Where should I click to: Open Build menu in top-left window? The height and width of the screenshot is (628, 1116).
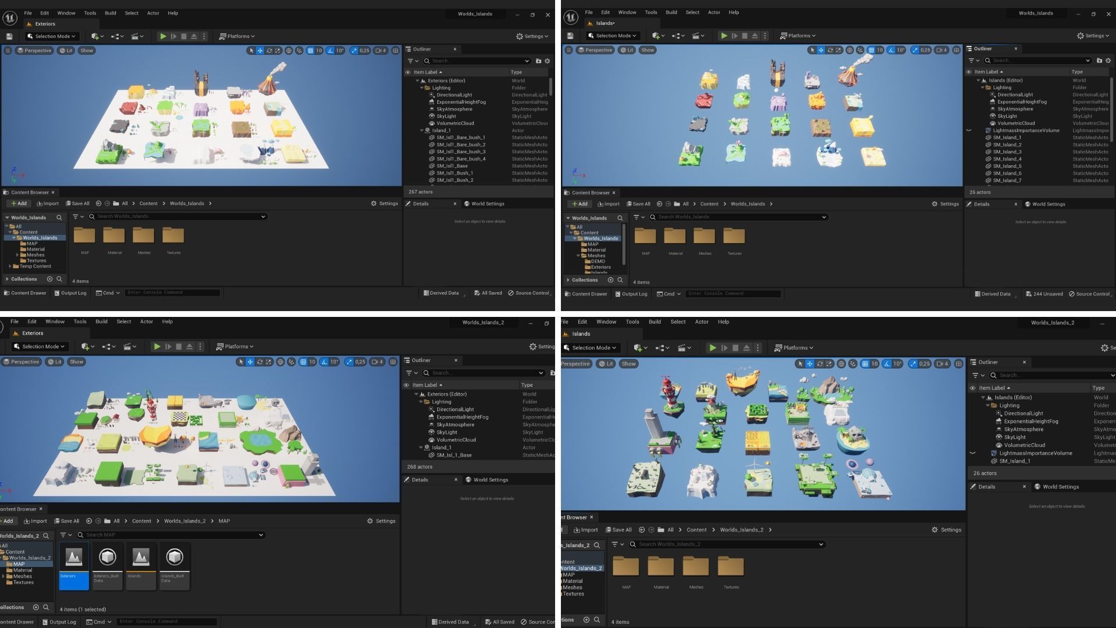click(x=110, y=13)
